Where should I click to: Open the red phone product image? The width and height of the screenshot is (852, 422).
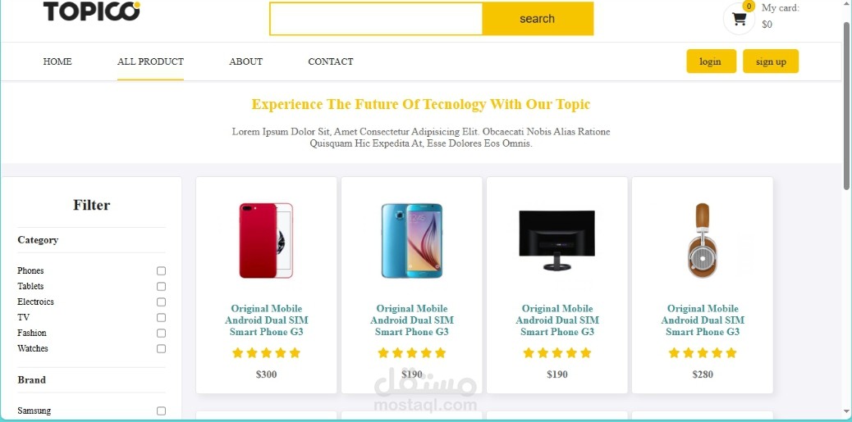coord(266,240)
